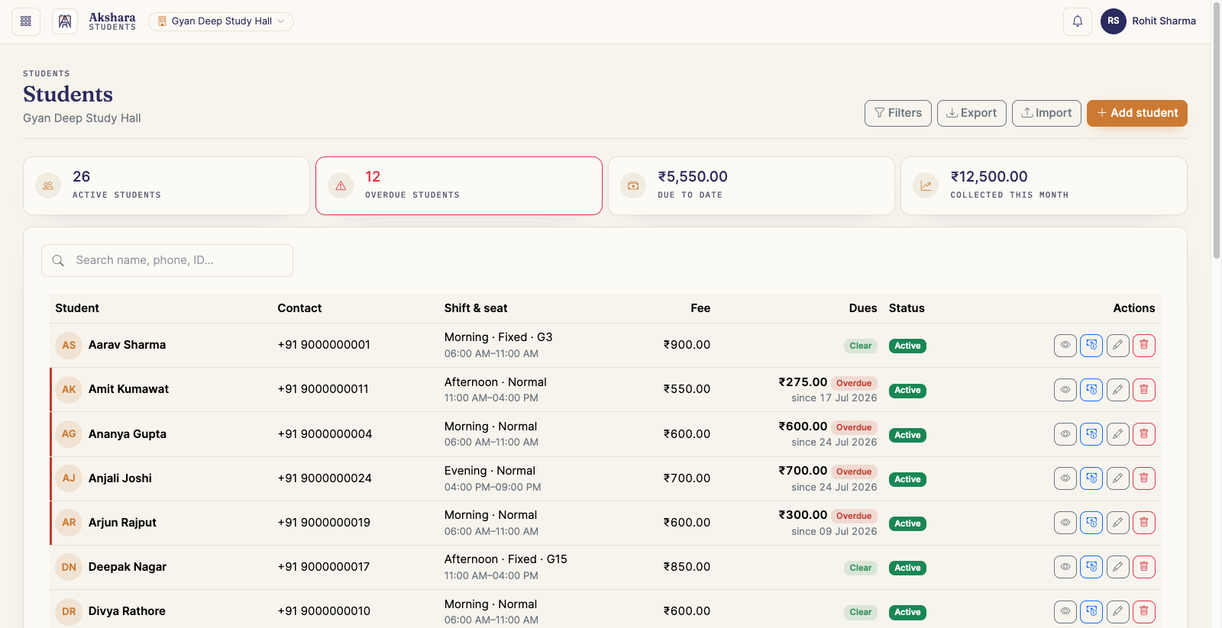Record payment for Arjun Rajput
Screen dimensions: 1222x628
click(x=1091, y=523)
